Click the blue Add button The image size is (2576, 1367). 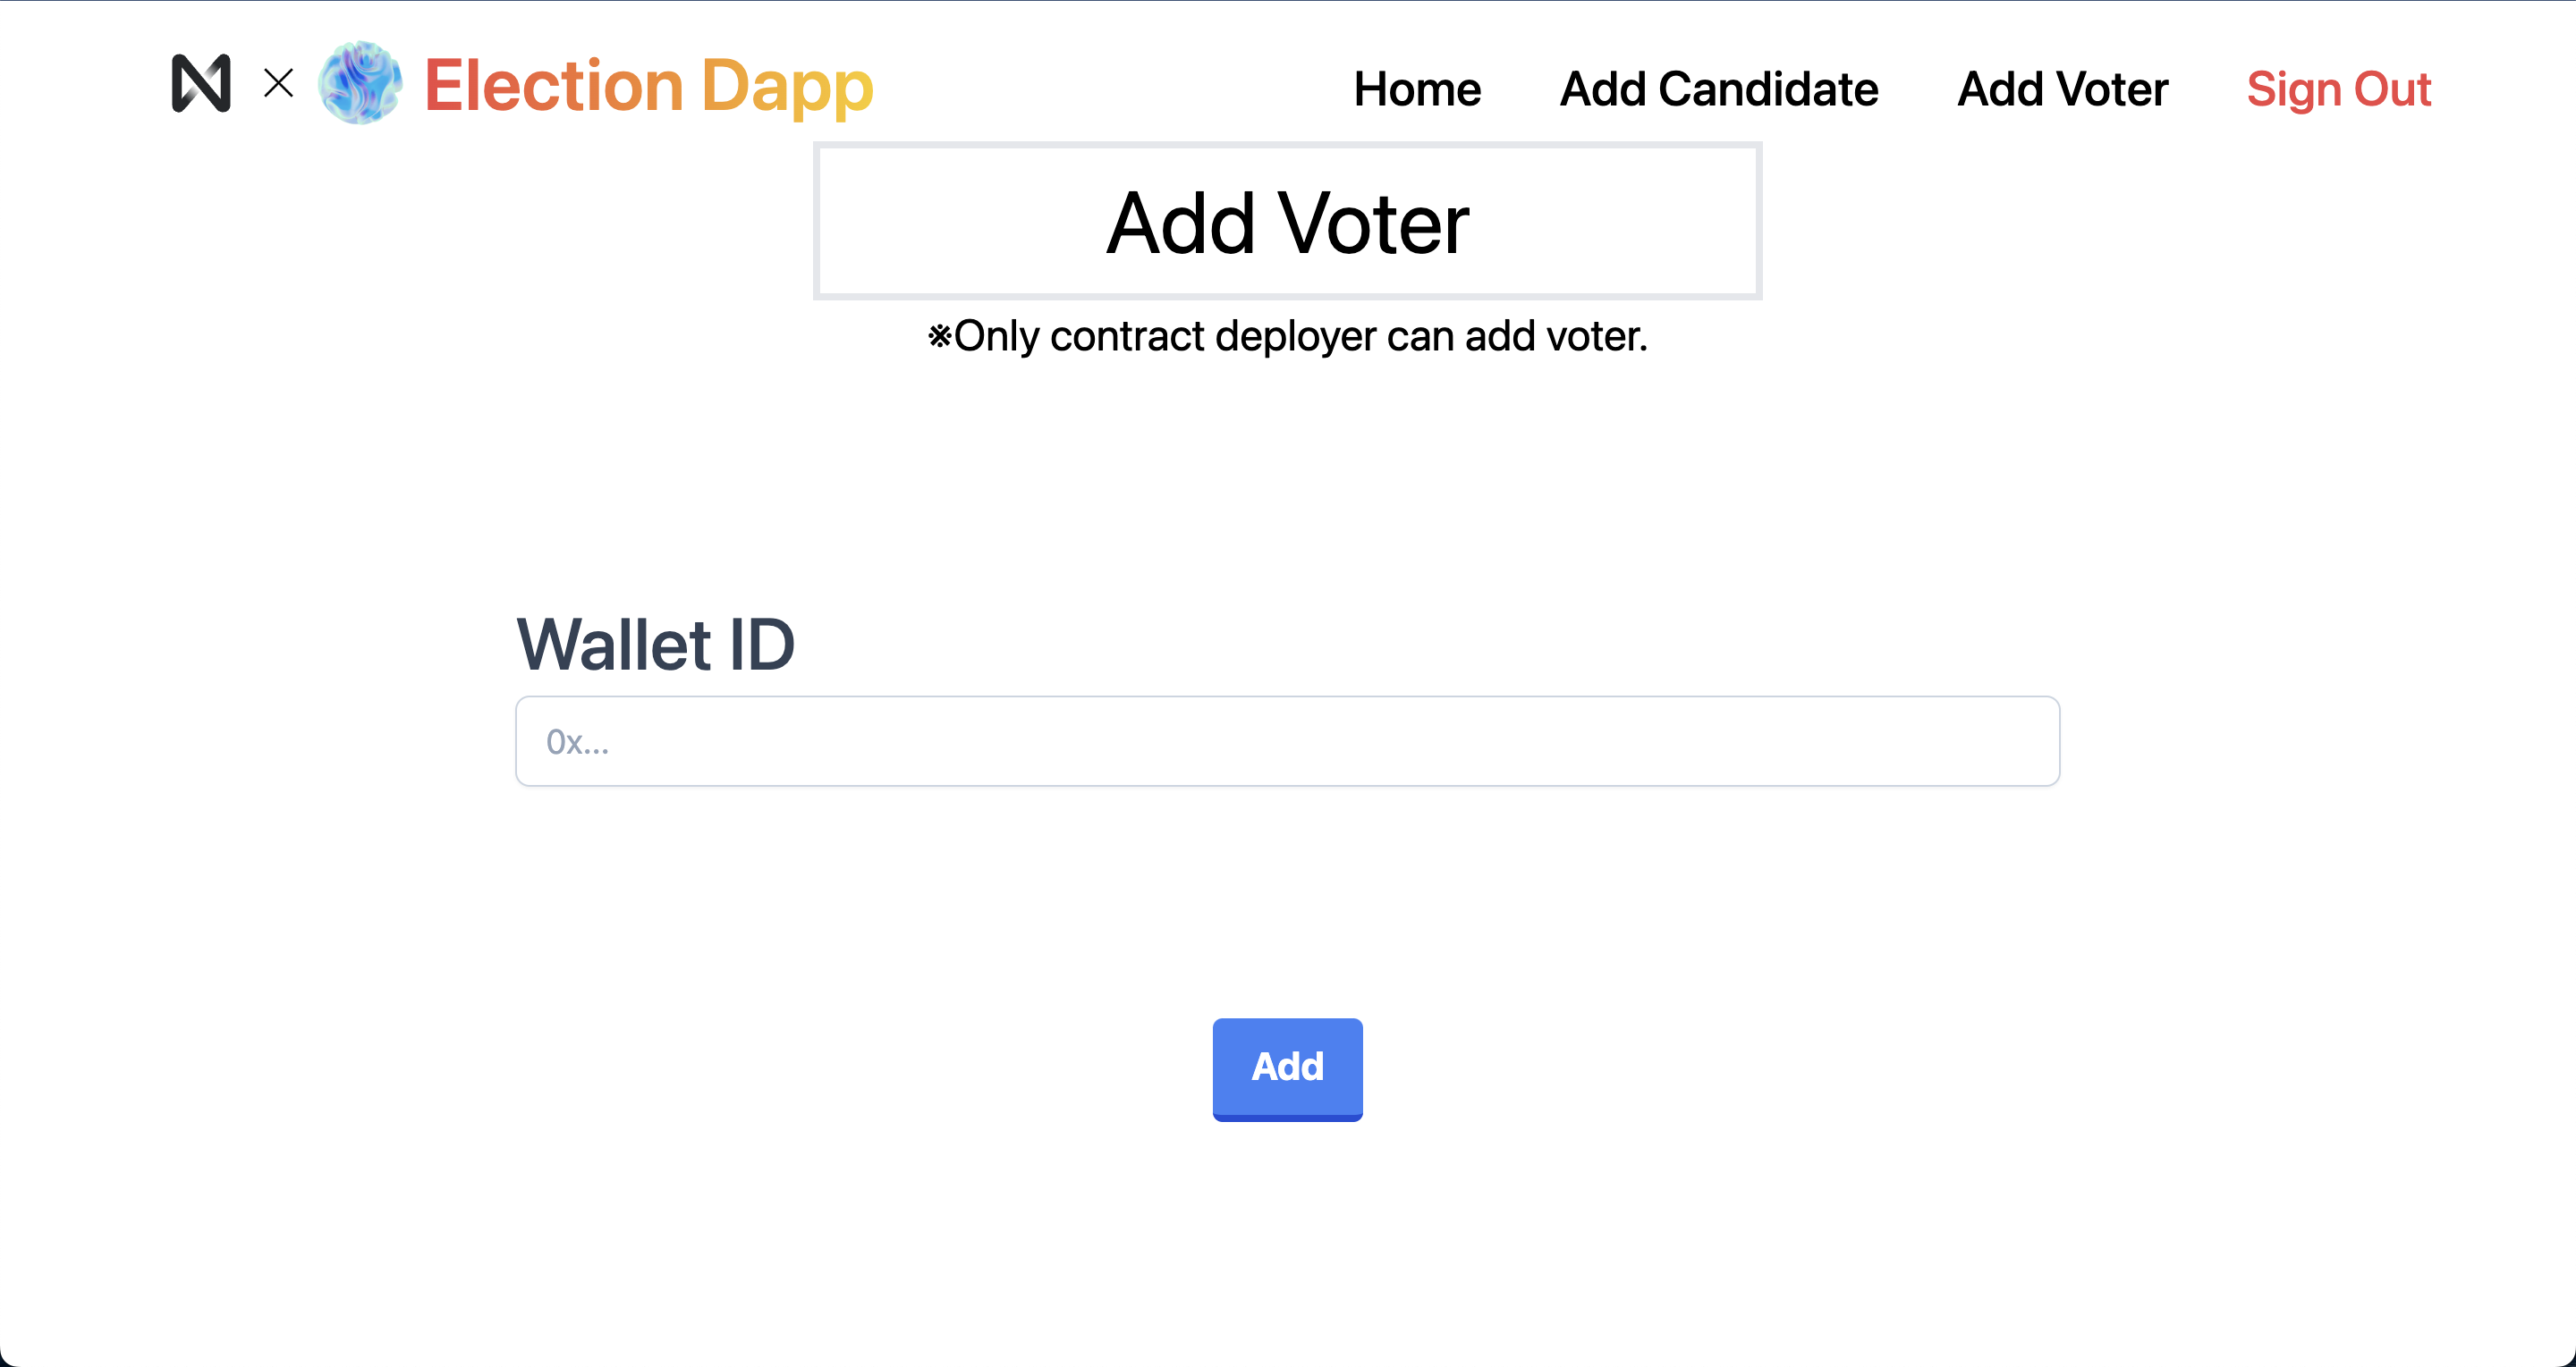1287,1069
